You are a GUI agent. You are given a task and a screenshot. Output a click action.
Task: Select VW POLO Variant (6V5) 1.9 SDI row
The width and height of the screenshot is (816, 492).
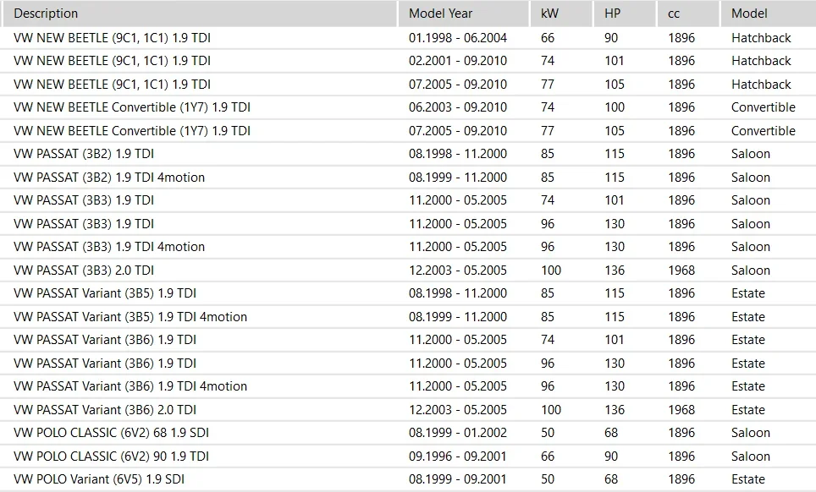(x=408, y=479)
